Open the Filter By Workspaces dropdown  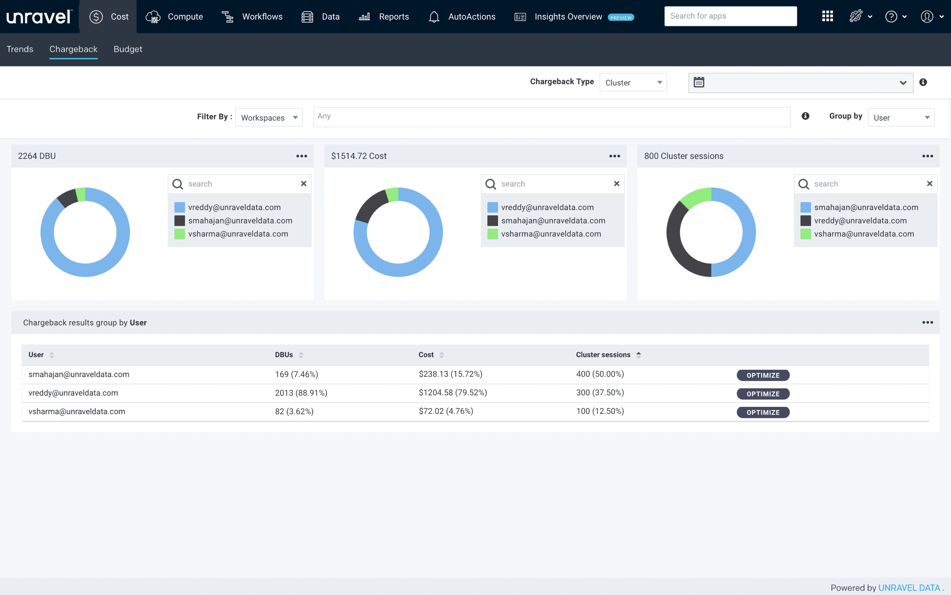[269, 118]
